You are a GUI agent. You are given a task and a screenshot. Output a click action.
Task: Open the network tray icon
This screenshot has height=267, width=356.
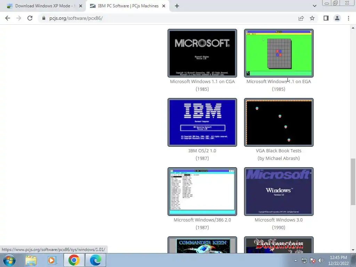(x=304, y=260)
